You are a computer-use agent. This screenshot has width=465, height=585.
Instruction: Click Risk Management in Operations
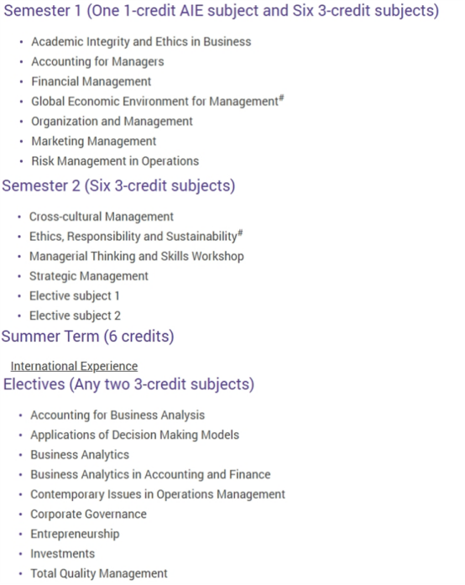[x=115, y=161]
